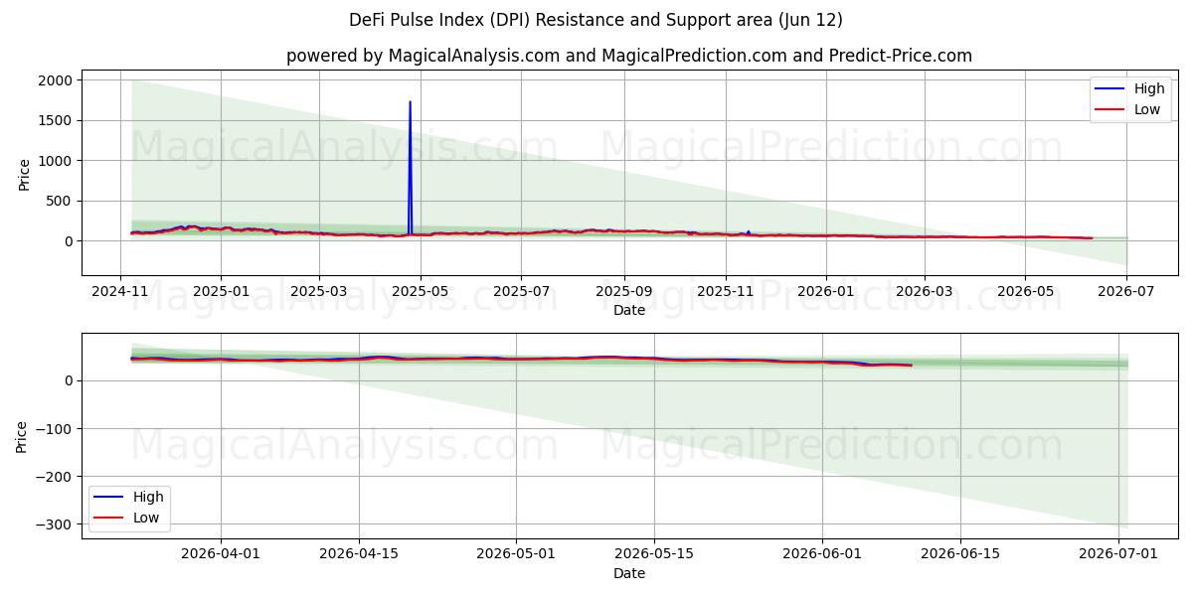Click the '2025-03' date tick label

coord(319,292)
